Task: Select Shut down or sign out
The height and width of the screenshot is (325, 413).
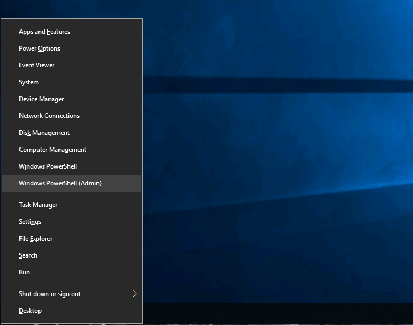Action: pyautogui.click(x=72, y=294)
